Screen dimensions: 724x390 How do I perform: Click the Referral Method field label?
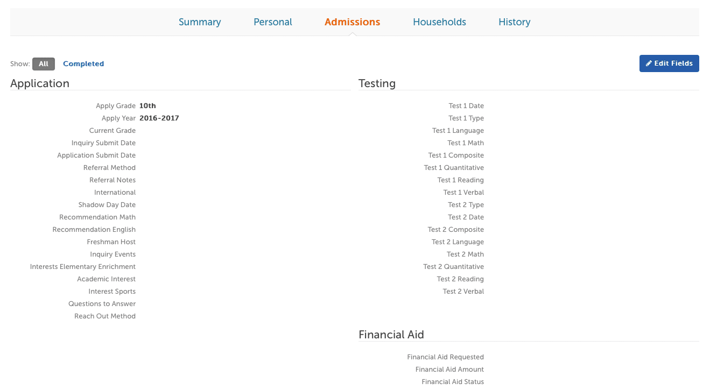click(109, 168)
